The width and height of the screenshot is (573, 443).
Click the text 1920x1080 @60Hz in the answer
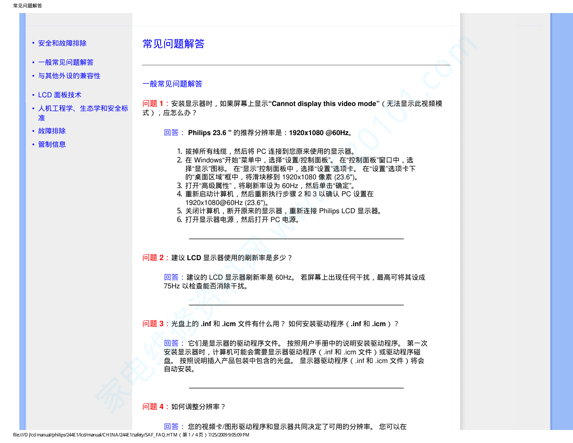click(319, 133)
